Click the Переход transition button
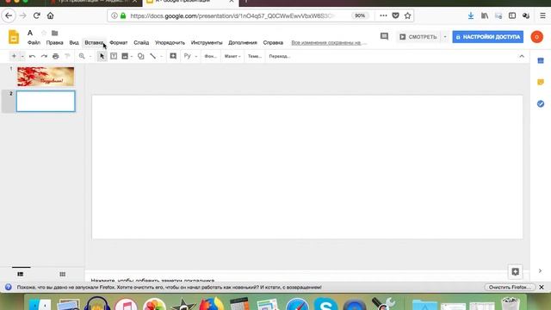Image resolution: width=551 pixels, height=310 pixels. [280, 56]
